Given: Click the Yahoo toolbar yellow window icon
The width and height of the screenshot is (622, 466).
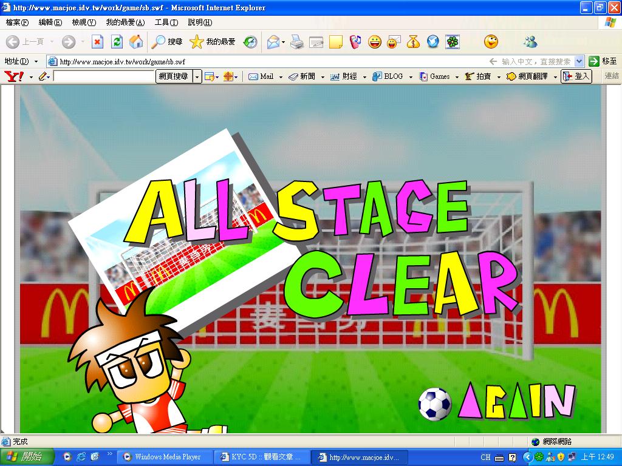Looking at the screenshot, I should pos(209,76).
